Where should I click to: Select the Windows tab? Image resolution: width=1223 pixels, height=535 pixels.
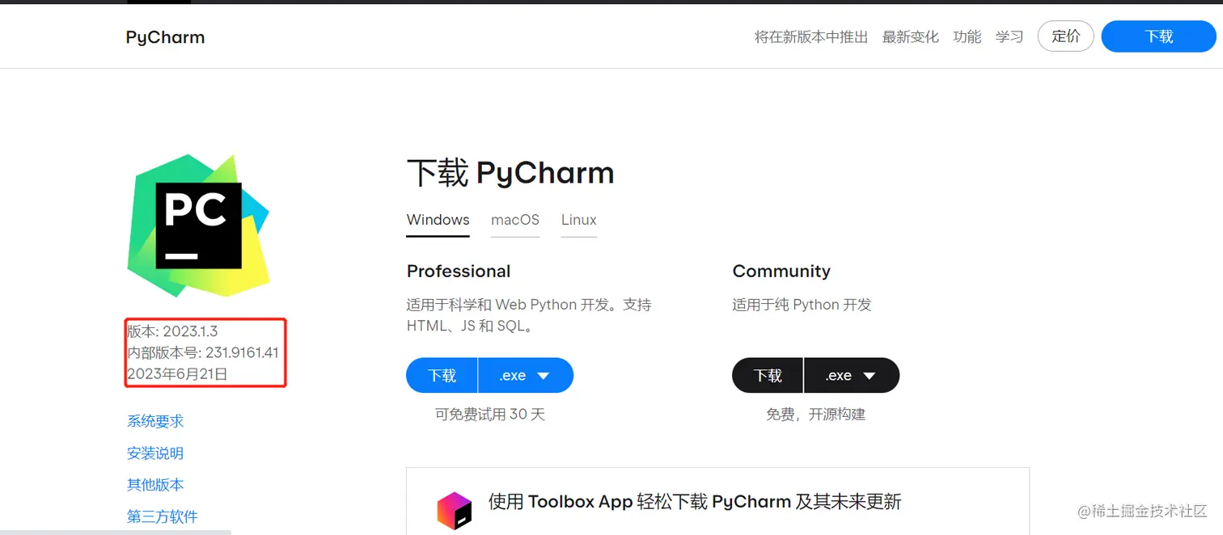438,220
